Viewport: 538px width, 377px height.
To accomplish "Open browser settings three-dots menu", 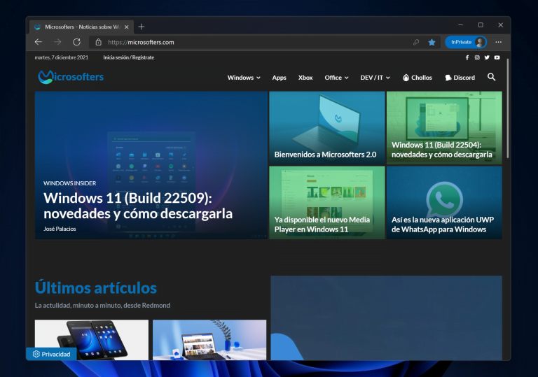I will 498,42.
